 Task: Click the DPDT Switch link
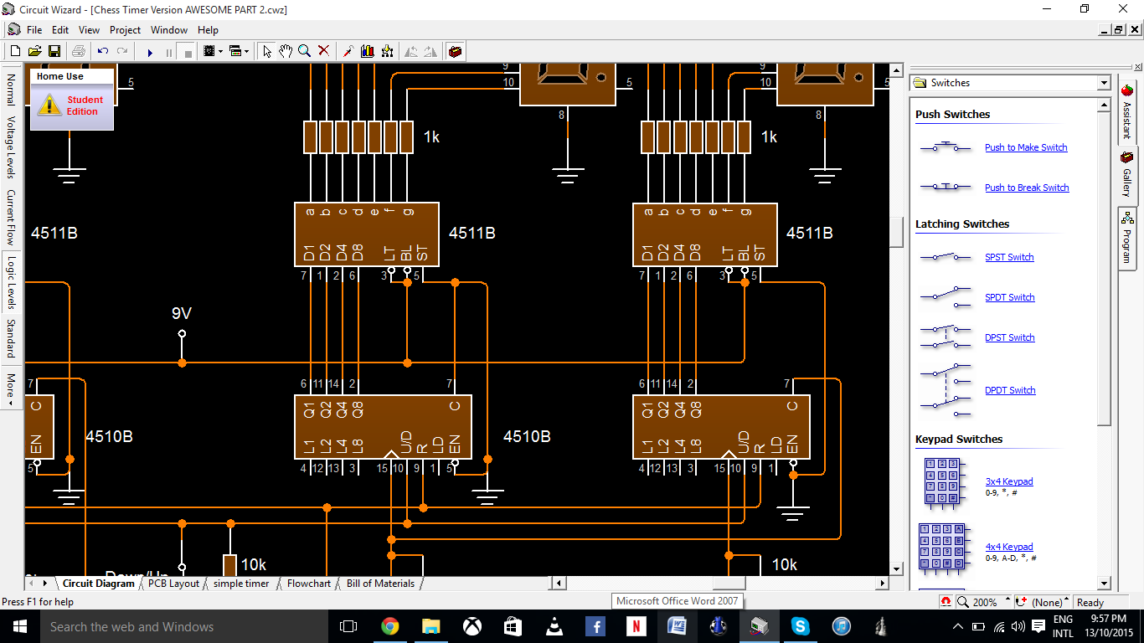pos(1010,390)
